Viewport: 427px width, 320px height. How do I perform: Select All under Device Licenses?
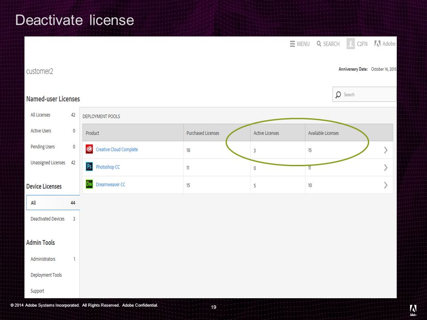[53, 203]
